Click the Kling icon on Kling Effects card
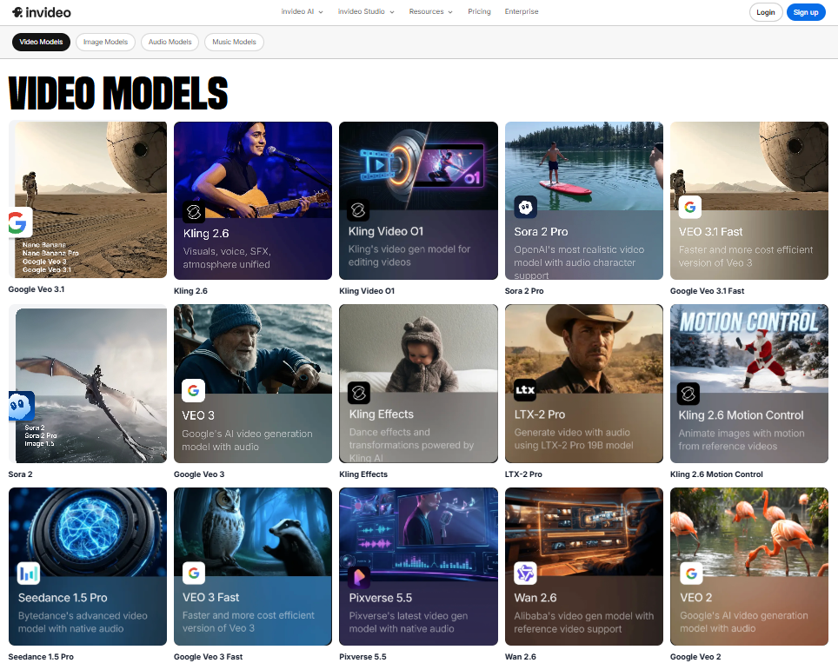838x663 pixels. click(x=359, y=393)
